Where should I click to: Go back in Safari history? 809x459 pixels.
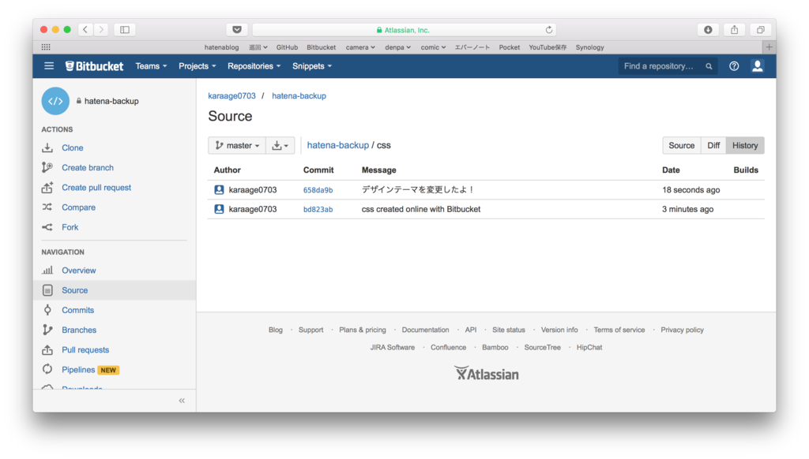[85, 30]
